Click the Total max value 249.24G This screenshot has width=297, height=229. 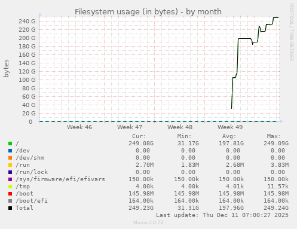276,208
